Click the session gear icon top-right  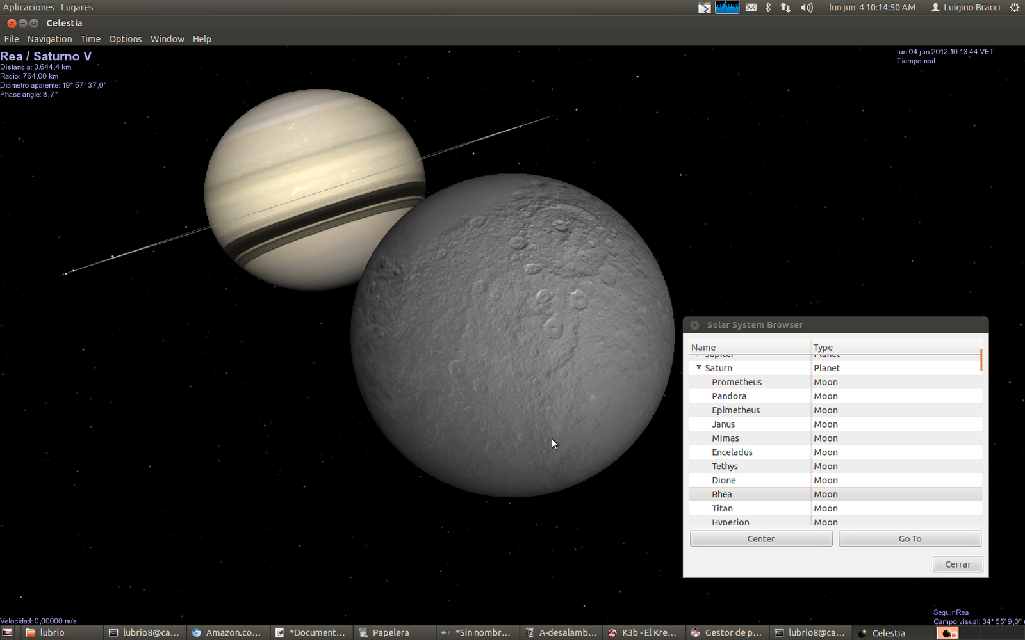(x=1014, y=7)
